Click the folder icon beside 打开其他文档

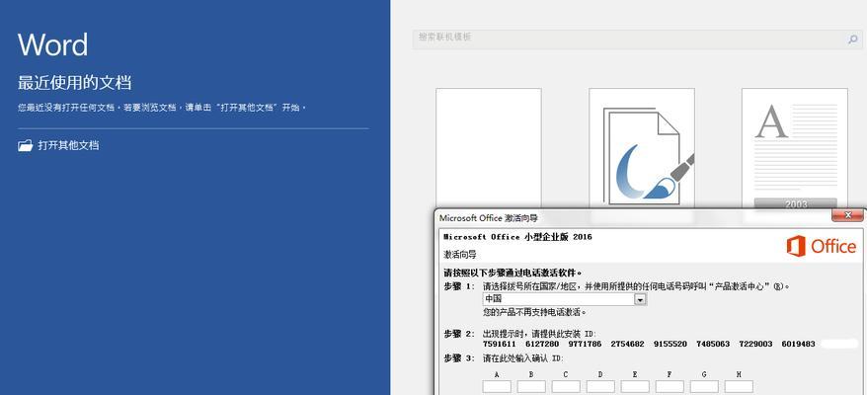pos(26,146)
